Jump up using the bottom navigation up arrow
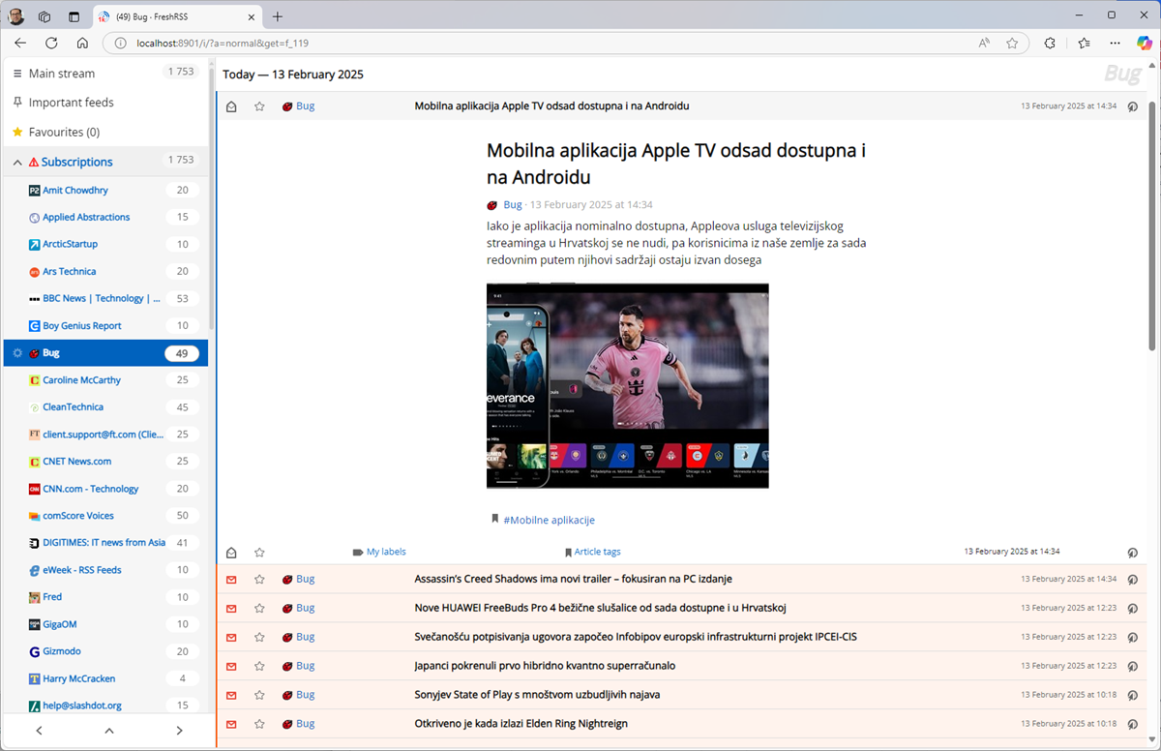The height and width of the screenshot is (751, 1161). (108, 731)
